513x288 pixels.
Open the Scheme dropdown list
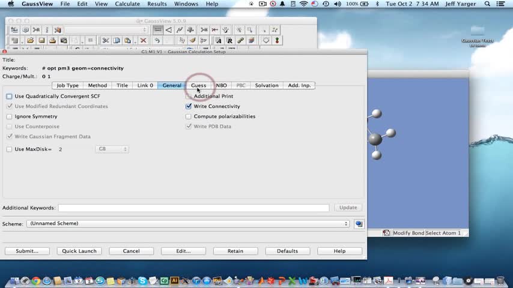click(188, 224)
